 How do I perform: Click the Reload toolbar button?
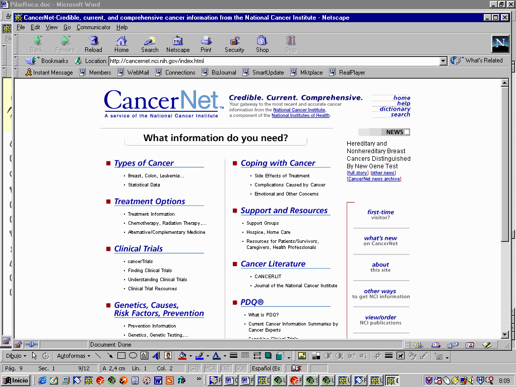click(93, 44)
